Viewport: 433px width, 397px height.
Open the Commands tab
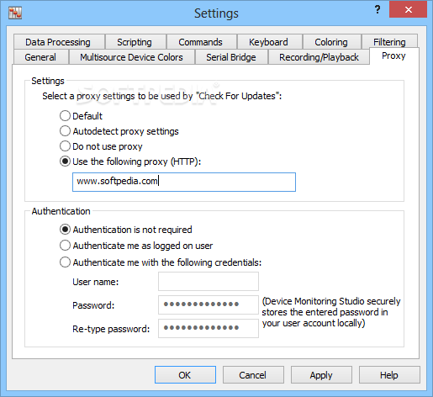(x=201, y=42)
